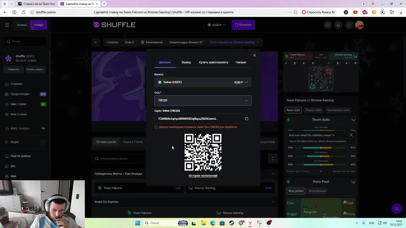Click the Обменять button
This screenshot has width=406, height=228.
(14, 69)
